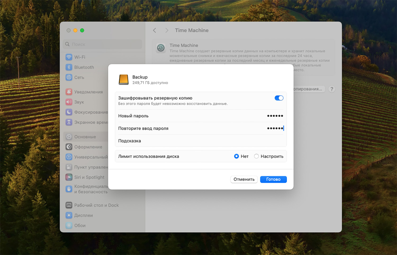Go back with left chevron

tap(155, 30)
